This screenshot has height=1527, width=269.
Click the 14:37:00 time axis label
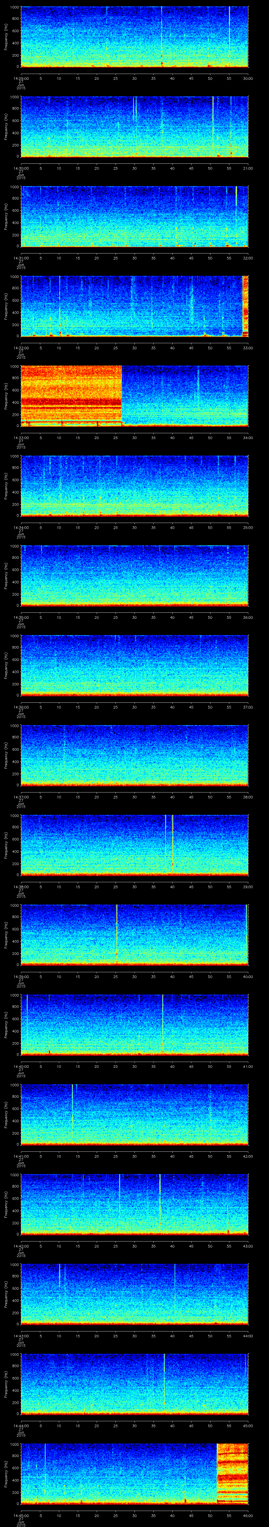point(21,797)
